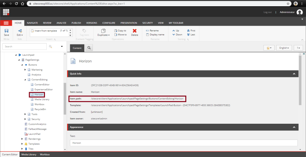This screenshot has height=157, width=306.
Task: Switch to the VERSIONS ribbon tab
Action: click(x=92, y=23)
